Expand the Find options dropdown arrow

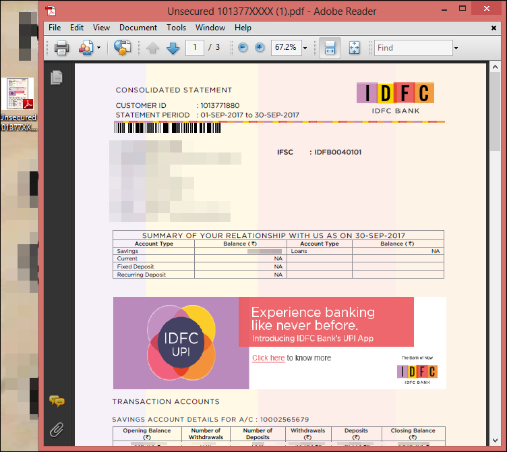click(456, 48)
